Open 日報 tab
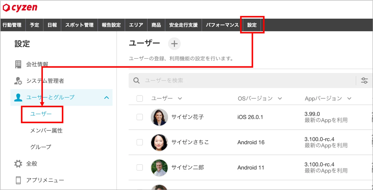Viewport: 373px width, 190px height. pos(52,25)
